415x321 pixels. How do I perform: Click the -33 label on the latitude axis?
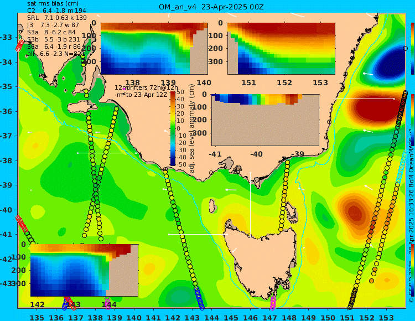6,37
